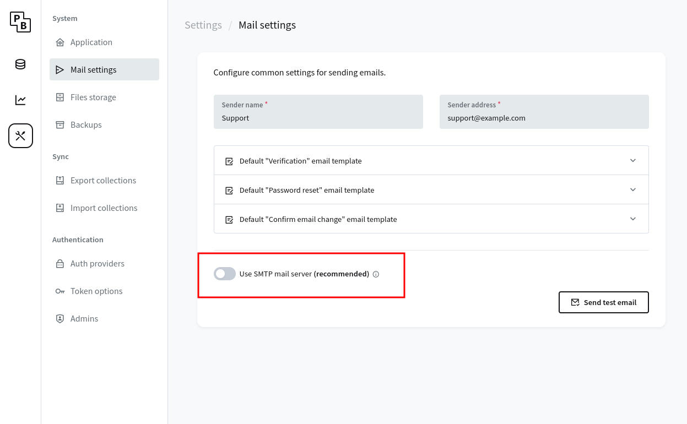Click the Confirm email change template icon
Viewport: 687px width, 424px height.
[x=229, y=220]
